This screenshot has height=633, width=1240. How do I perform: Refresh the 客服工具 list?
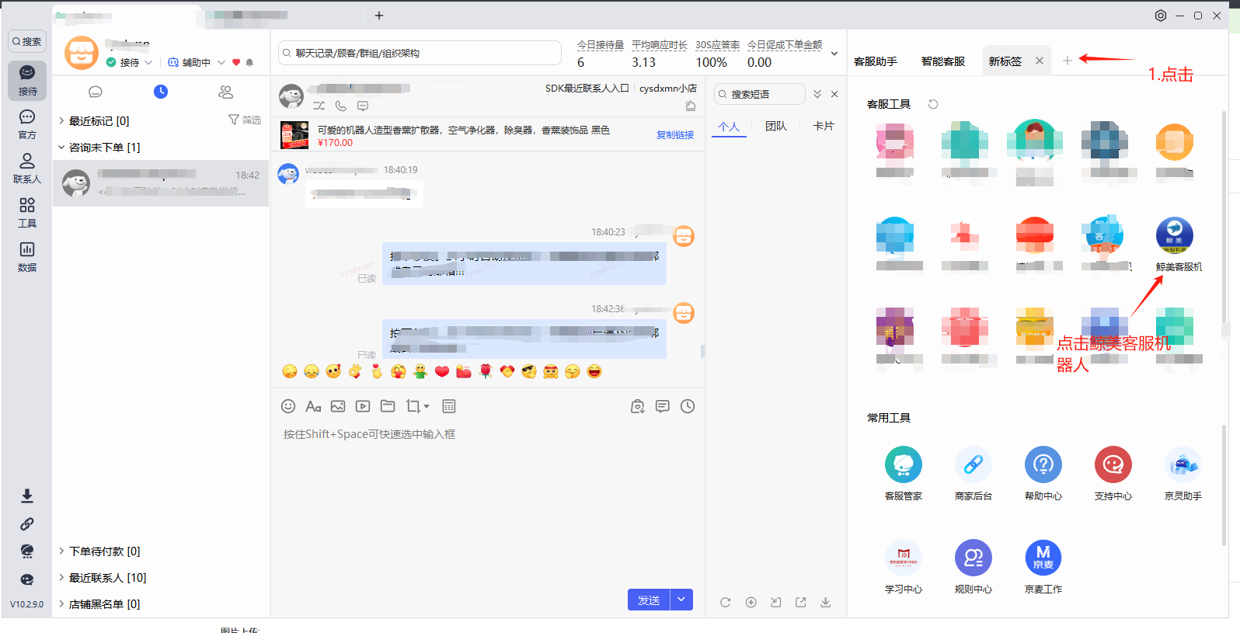(x=933, y=104)
